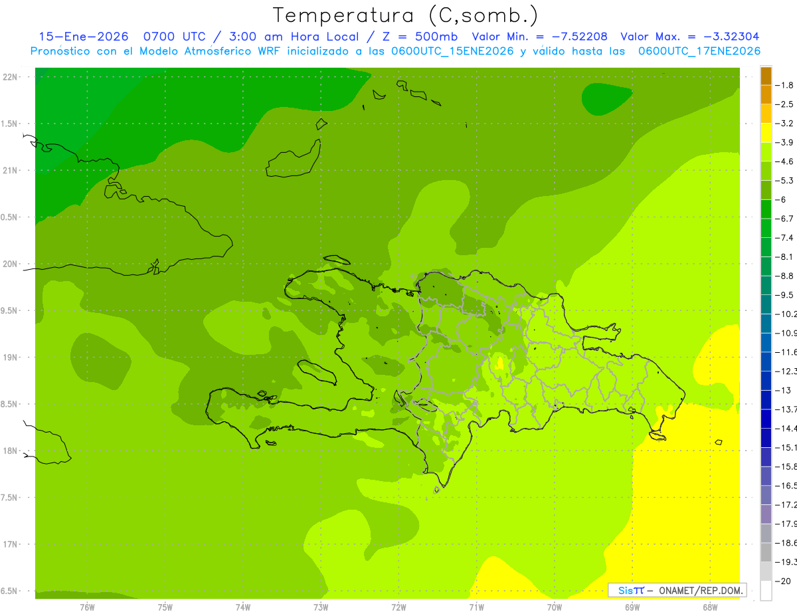Click the "-3.9" legend value

coord(785,142)
